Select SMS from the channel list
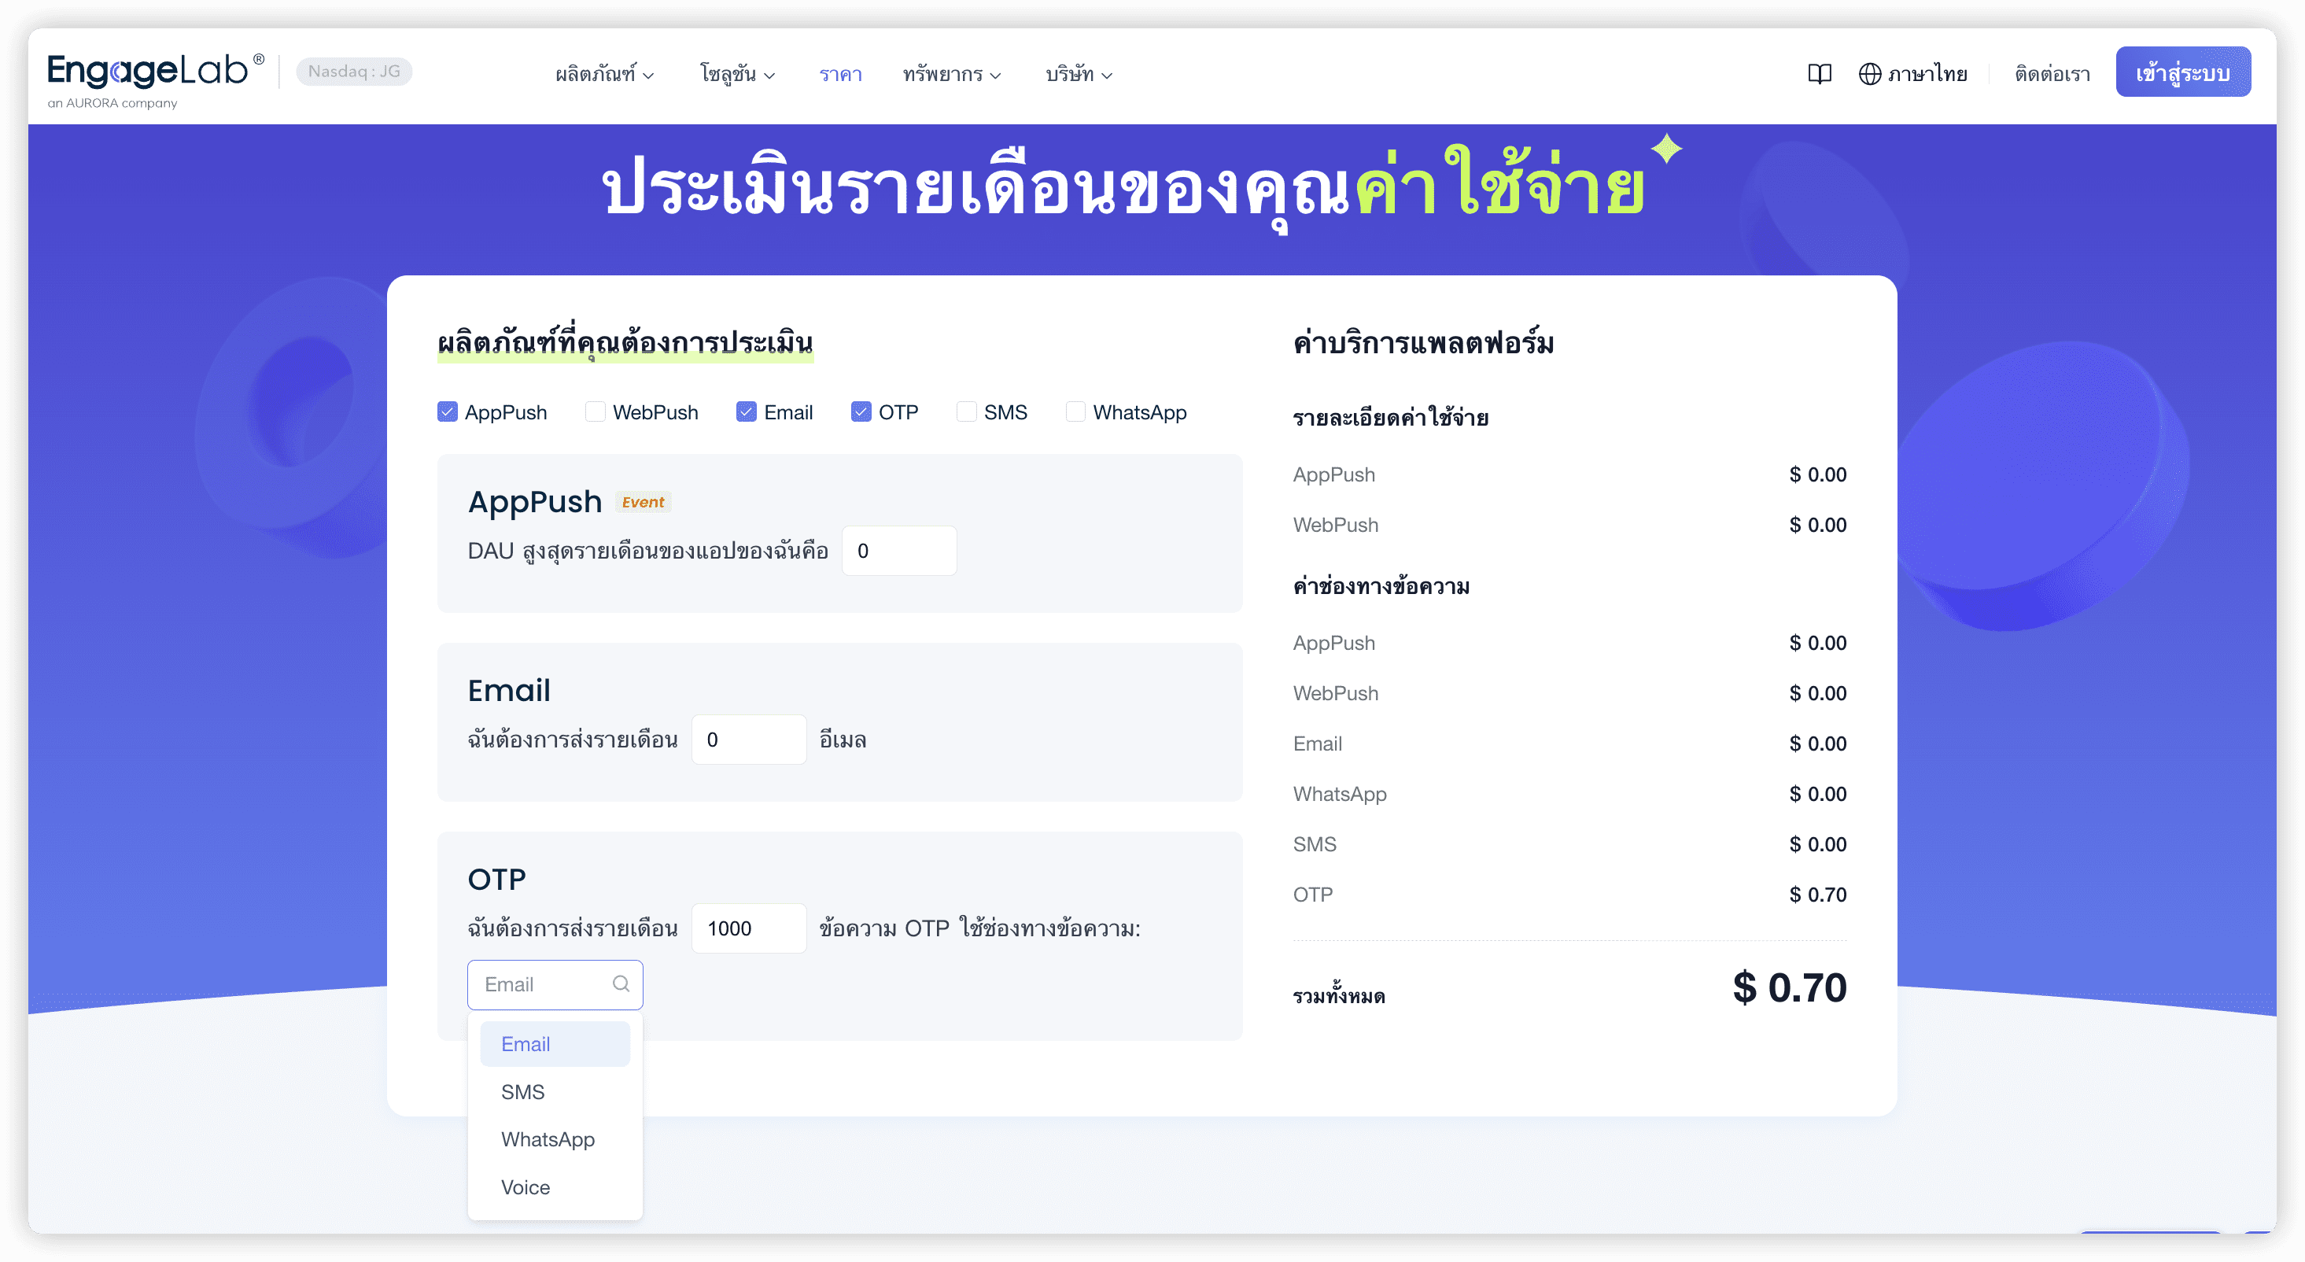This screenshot has height=1262, width=2305. click(x=555, y=1092)
